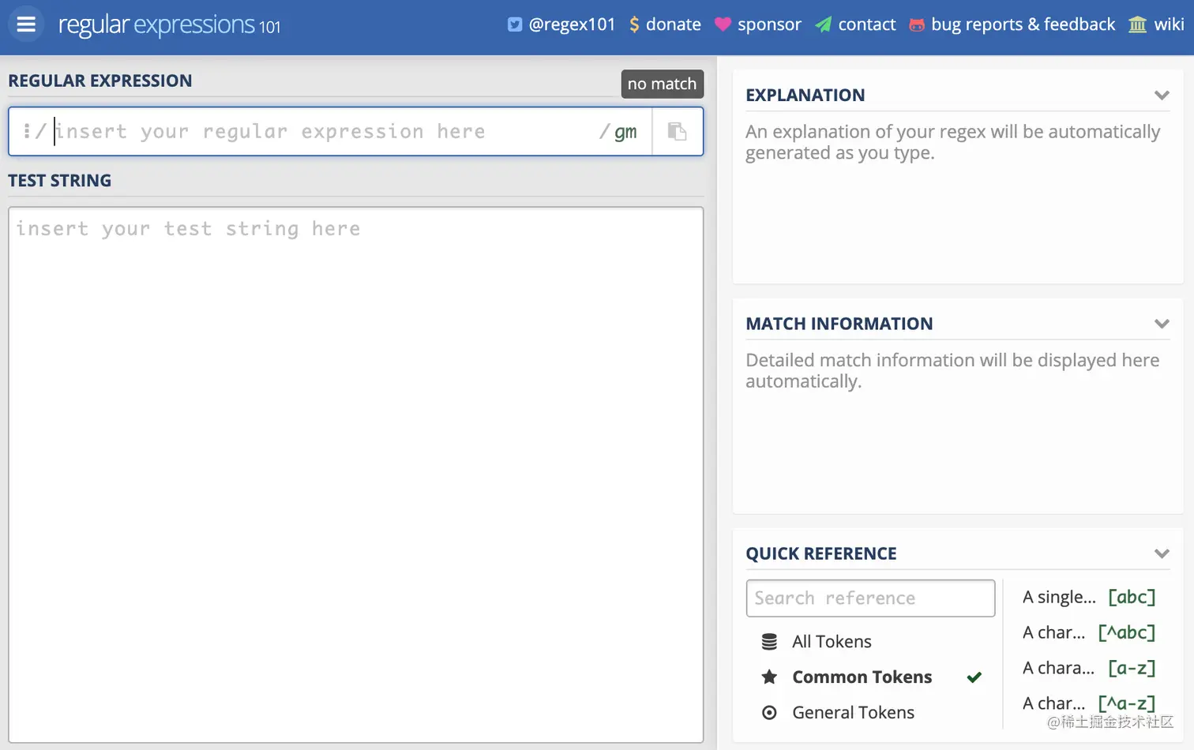This screenshot has height=750, width=1194.
Task: Focus the regular expression input field
Action: [x=324, y=132]
